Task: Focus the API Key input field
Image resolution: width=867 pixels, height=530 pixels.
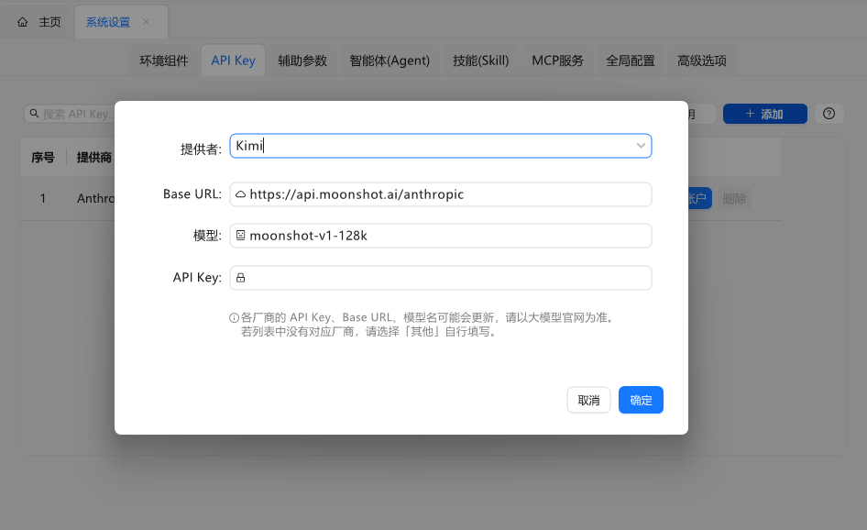Action: (x=449, y=278)
